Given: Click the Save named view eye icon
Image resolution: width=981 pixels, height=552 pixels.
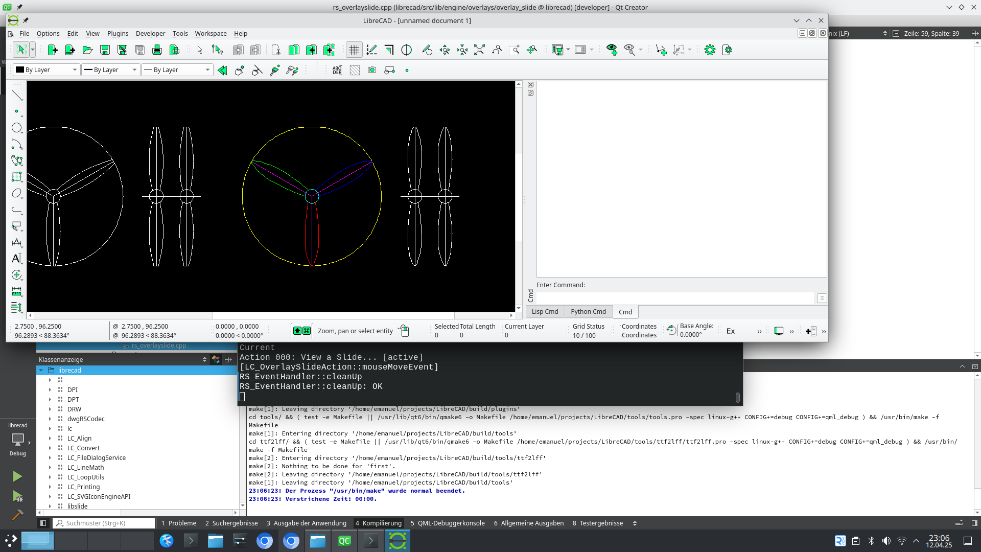Looking at the screenshot, I should 612,50.
